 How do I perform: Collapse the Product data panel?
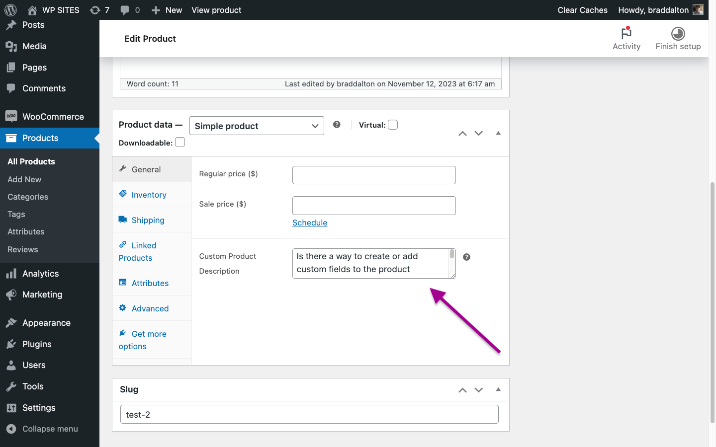(x=498, y=133)
